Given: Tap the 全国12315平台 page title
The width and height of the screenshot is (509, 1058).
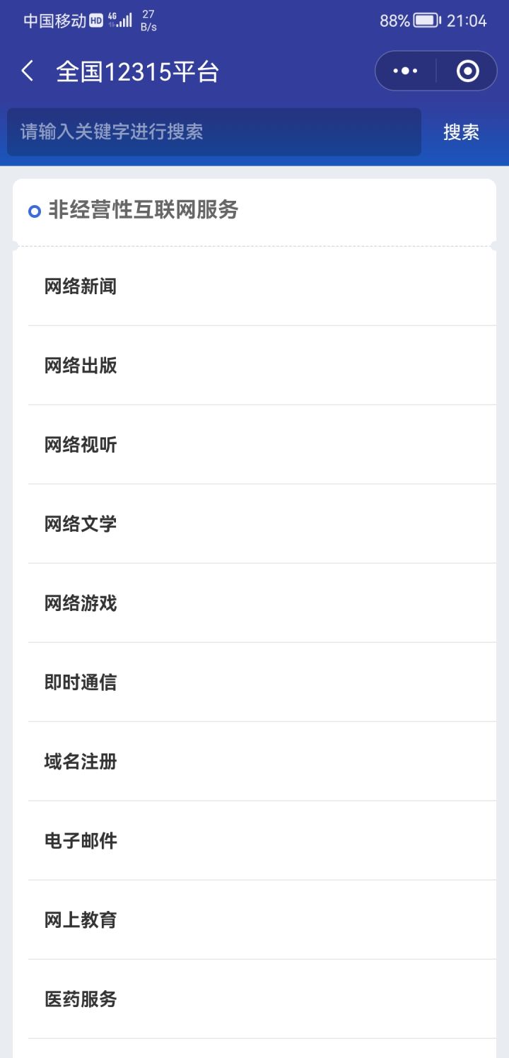Looking at the screenshot, I should coord(138,72).
